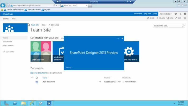This screenshot has width=188, height=106.
Task: Open the Sites link
Action: [x=155, y=14]
